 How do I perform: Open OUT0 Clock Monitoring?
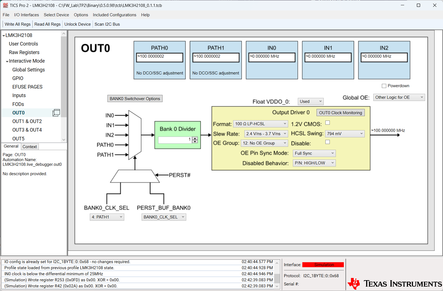click(340, 113)
